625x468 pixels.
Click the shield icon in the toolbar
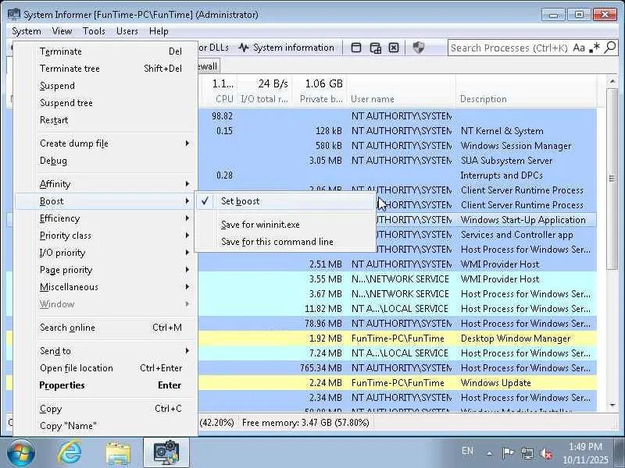418,48
